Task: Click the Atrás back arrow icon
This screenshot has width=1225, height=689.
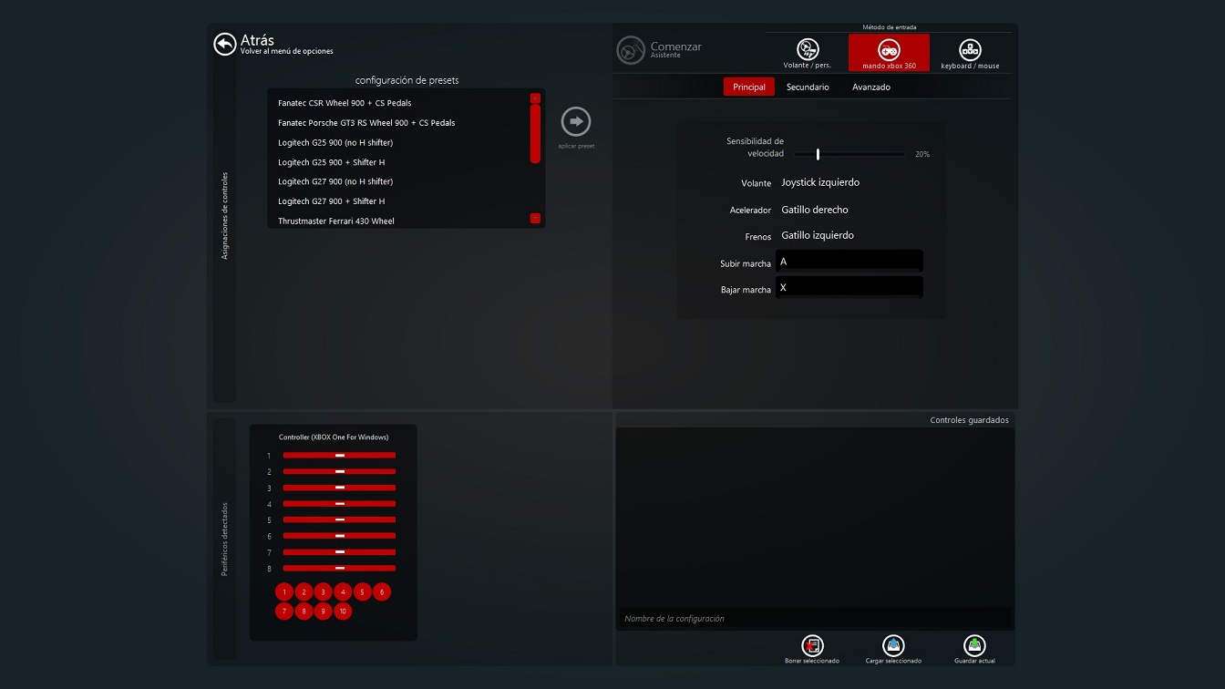Action: 225,44
